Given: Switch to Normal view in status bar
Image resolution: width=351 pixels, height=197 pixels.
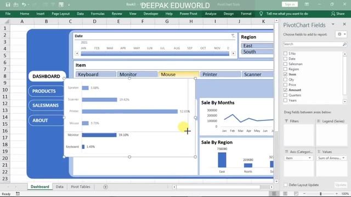Looking at the screenshot, I should (274, 194).
